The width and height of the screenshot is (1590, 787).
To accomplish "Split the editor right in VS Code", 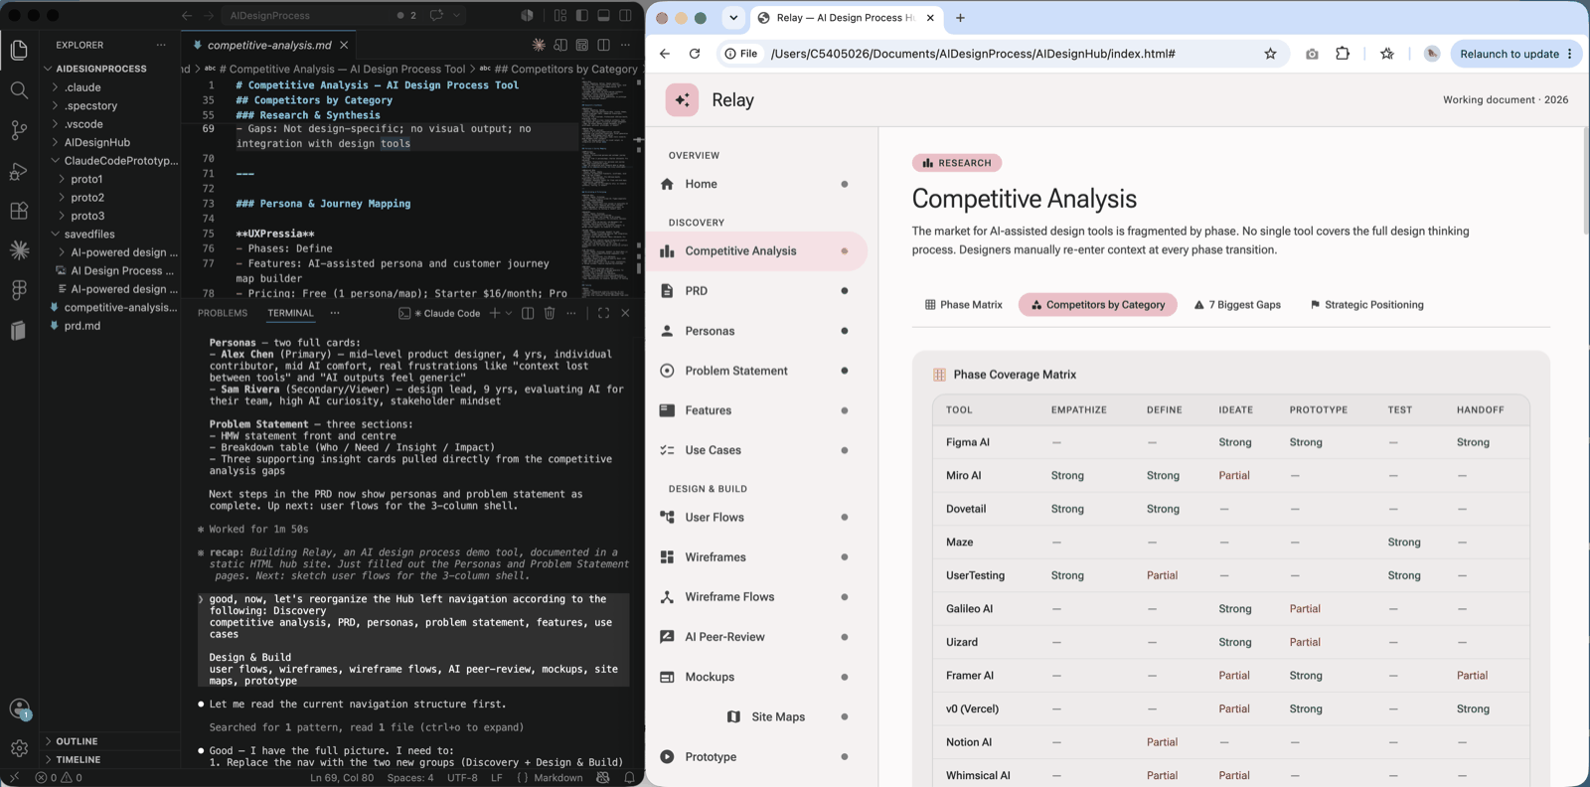I will tap(603, 45).
